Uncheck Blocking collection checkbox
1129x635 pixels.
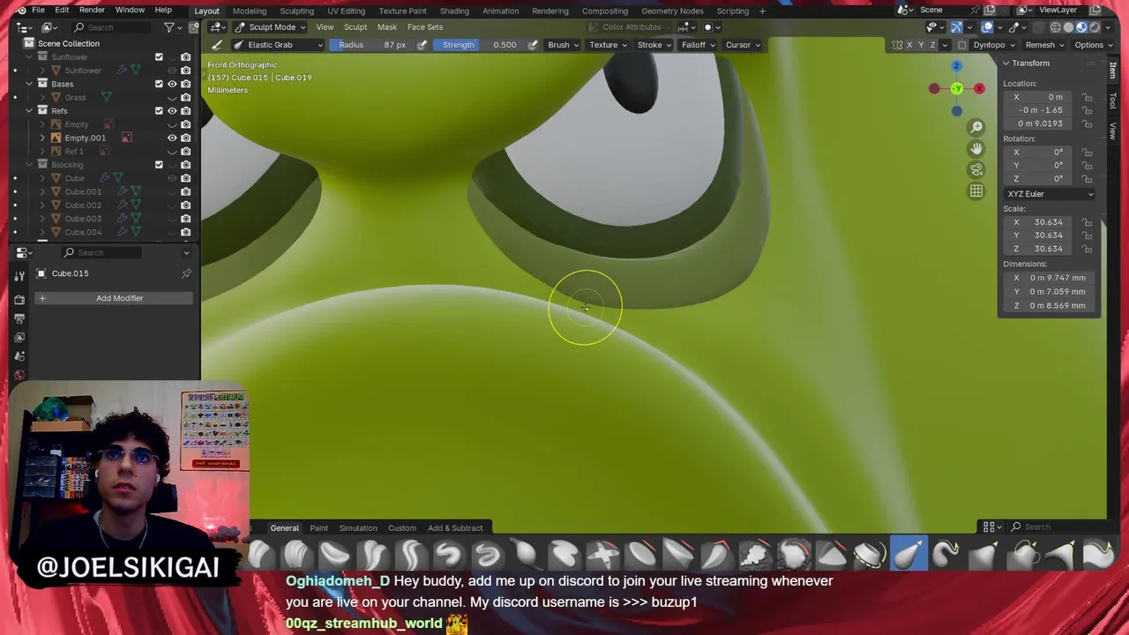pos(159,165)
